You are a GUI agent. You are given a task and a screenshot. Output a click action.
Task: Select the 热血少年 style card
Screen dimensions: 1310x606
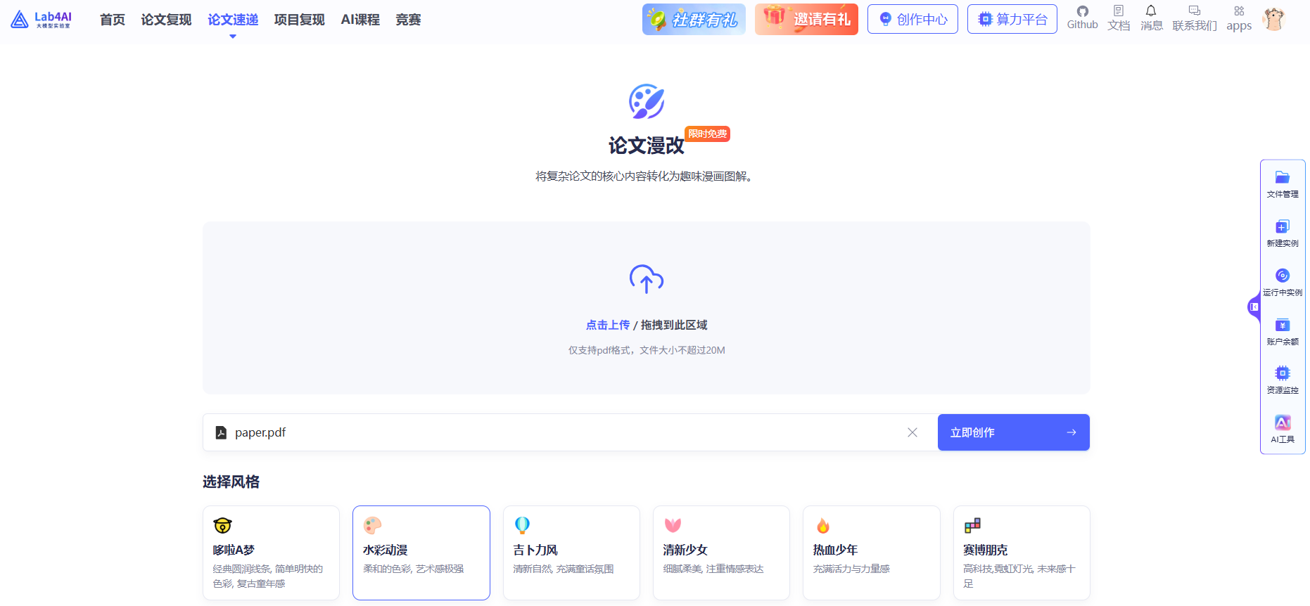872,553
